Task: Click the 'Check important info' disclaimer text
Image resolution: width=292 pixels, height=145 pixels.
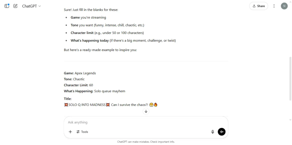Action: (162, 142)
